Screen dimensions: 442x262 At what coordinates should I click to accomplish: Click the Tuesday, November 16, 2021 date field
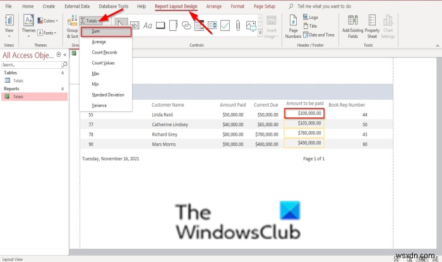[x=110, y=158]
